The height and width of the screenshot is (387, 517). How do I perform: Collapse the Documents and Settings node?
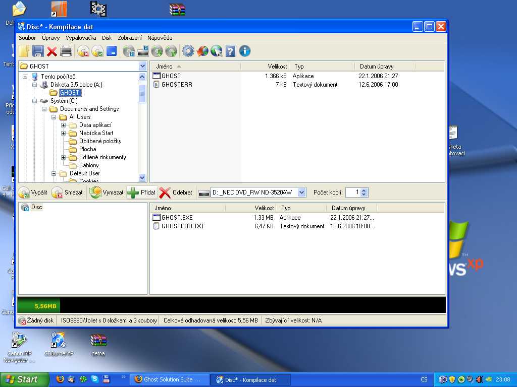point(44,109)
